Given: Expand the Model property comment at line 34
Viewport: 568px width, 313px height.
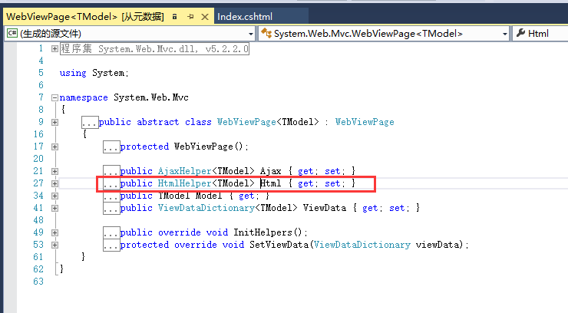Looking at the screenshot, I should pos(54,196).
